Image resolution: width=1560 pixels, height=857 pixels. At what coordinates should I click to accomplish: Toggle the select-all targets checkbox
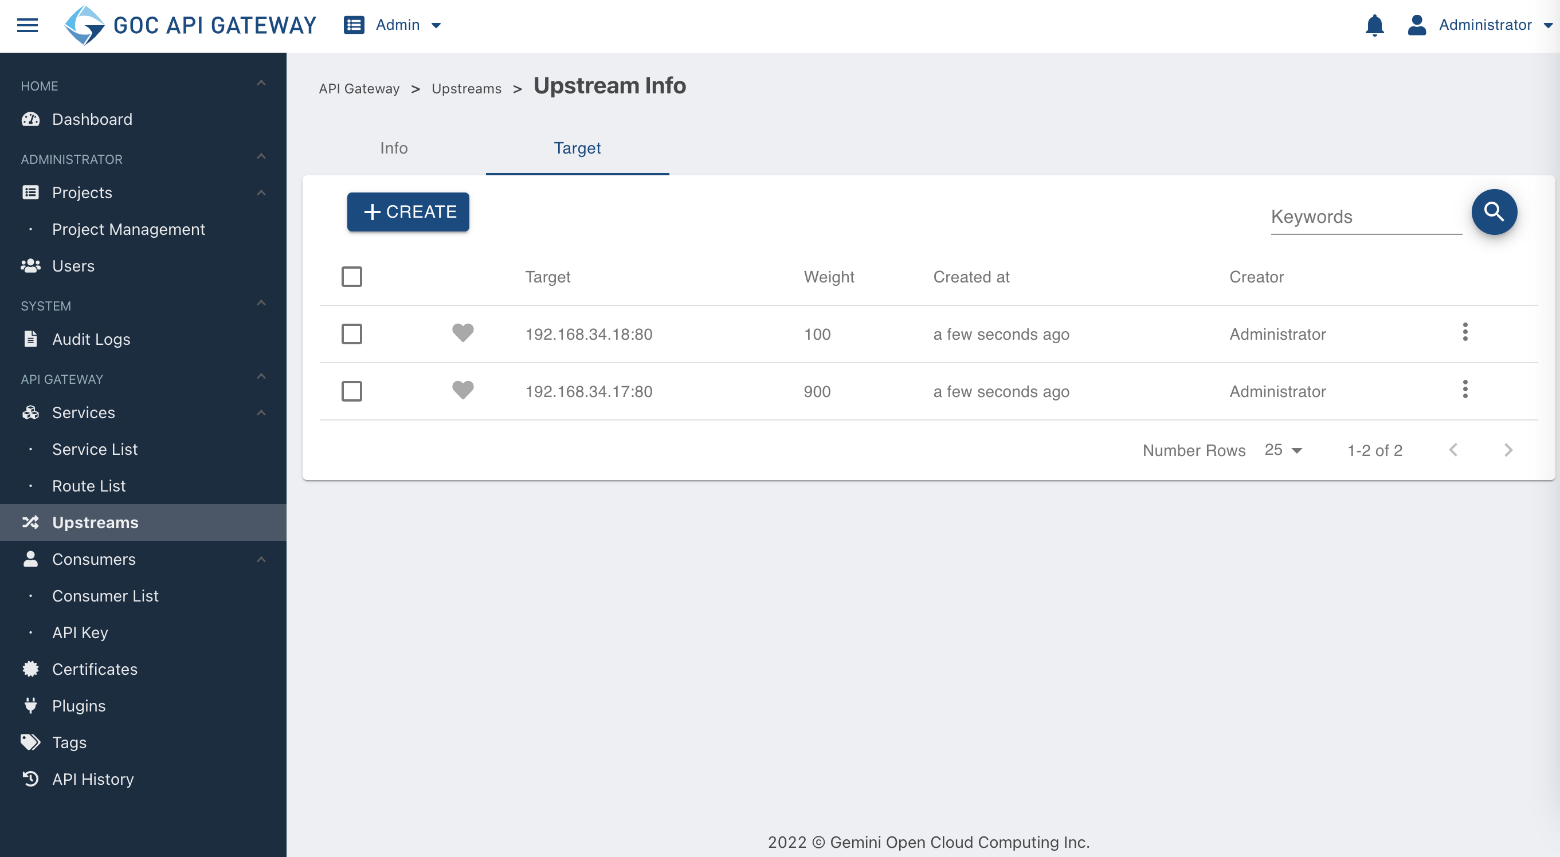(352, 277)
